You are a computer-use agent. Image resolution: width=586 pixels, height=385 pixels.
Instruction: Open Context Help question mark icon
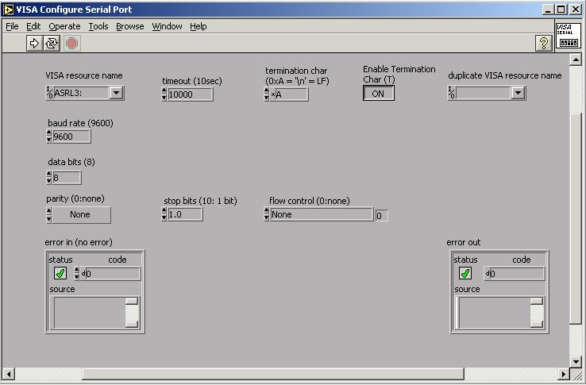pyautogui.click(x=544, y=44)
